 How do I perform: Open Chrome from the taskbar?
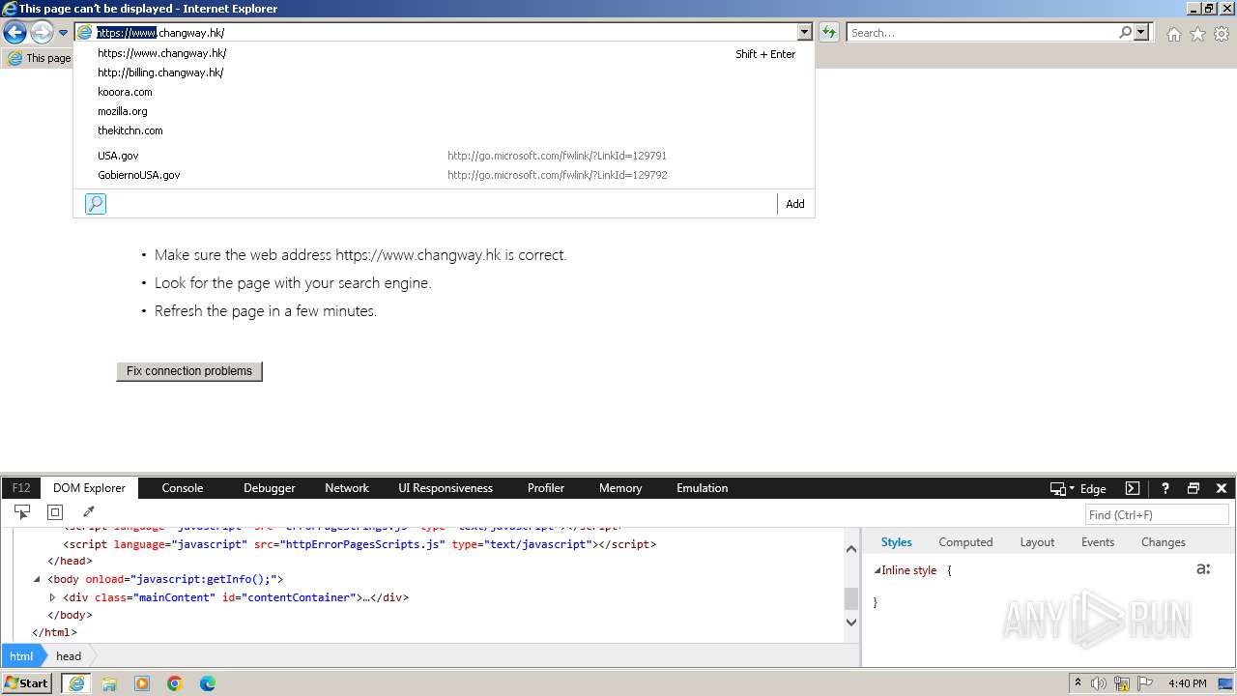coord(175,683)
